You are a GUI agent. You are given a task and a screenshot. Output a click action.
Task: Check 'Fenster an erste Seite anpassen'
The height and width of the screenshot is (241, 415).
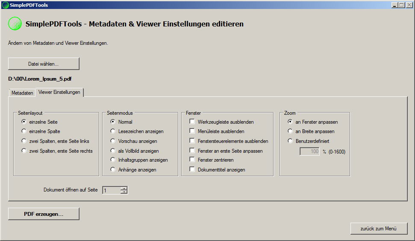click(192, 151)
